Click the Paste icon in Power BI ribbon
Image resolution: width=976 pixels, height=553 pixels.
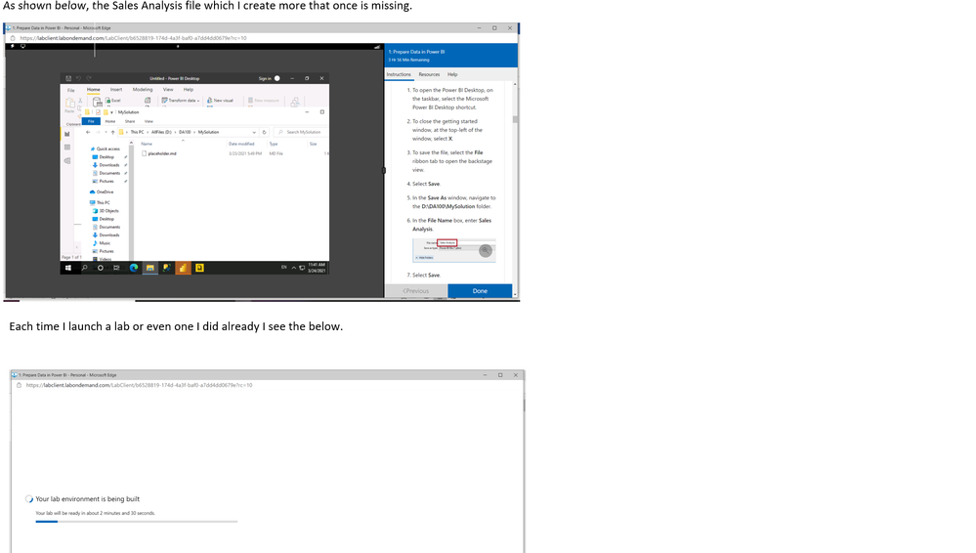pyautogui.click(x=70, y=104)
